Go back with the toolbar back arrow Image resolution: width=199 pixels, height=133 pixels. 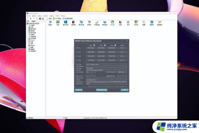[28, 19]
